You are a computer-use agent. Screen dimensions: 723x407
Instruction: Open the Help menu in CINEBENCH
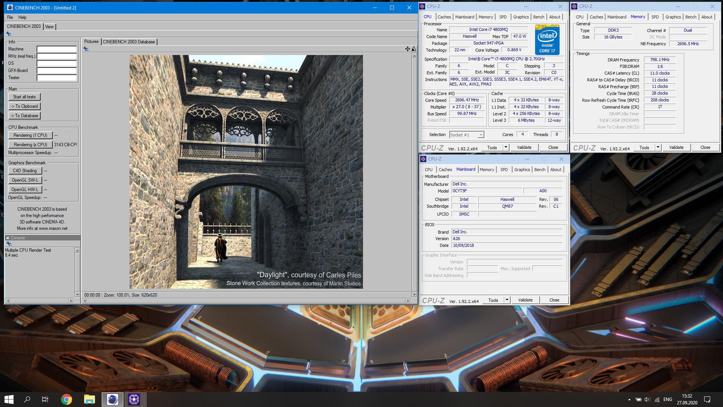click(23, 17)
